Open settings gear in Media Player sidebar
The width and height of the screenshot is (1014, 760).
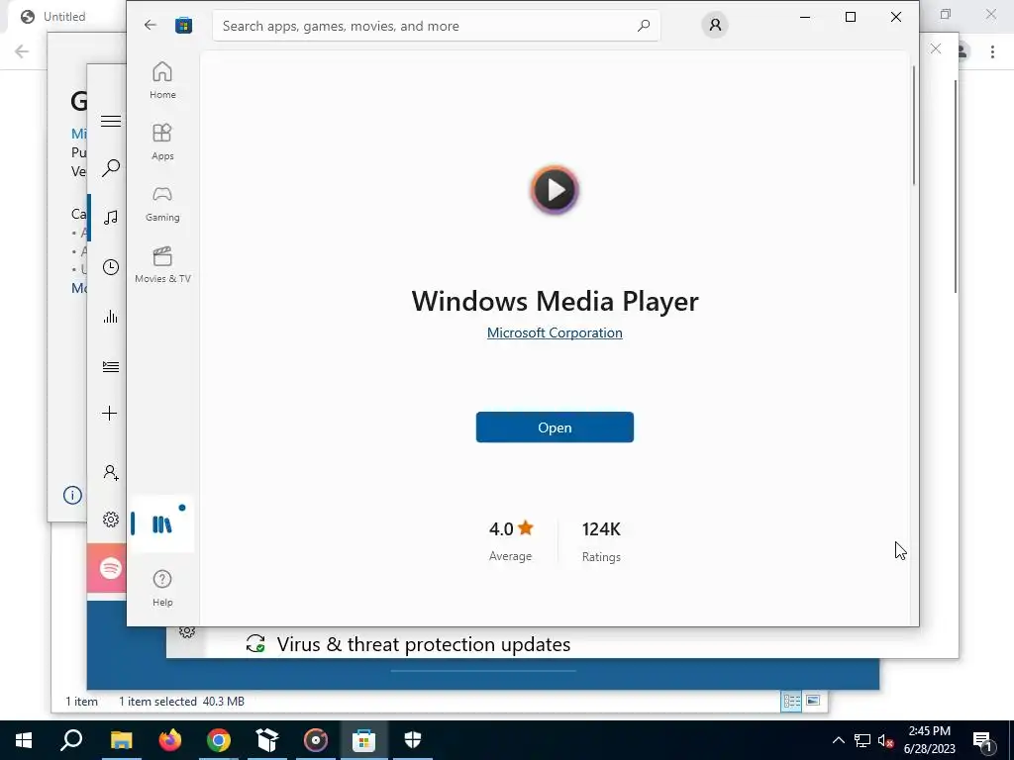pos(111,520)
